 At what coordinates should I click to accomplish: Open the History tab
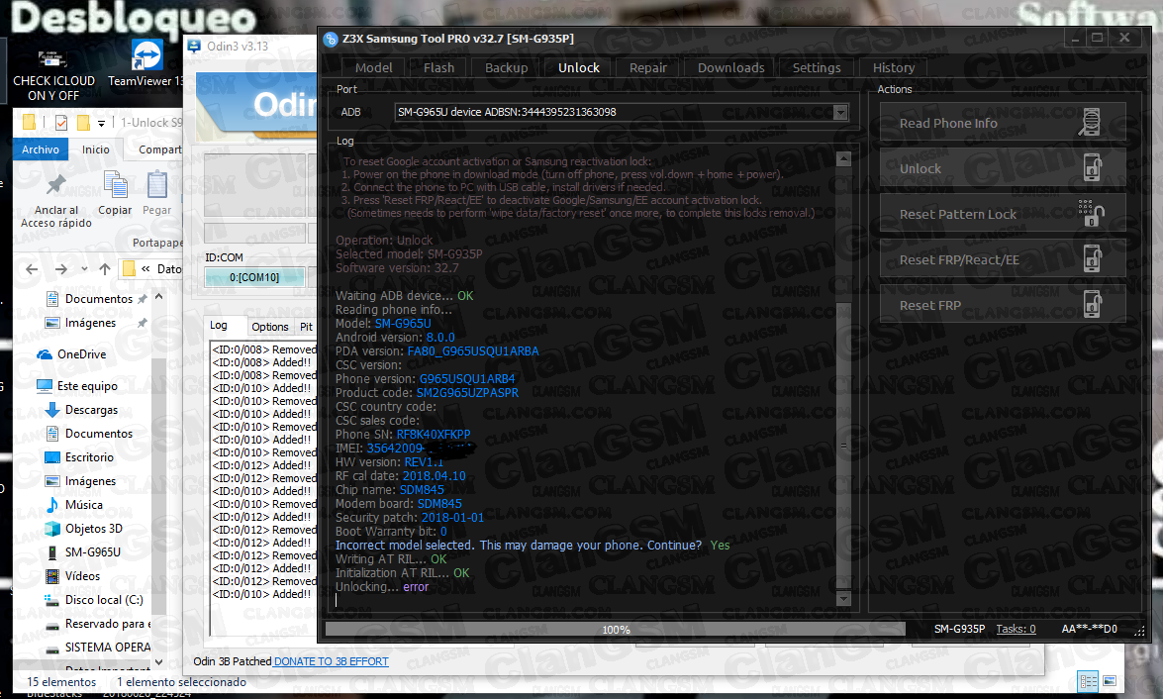click(893, 67)
